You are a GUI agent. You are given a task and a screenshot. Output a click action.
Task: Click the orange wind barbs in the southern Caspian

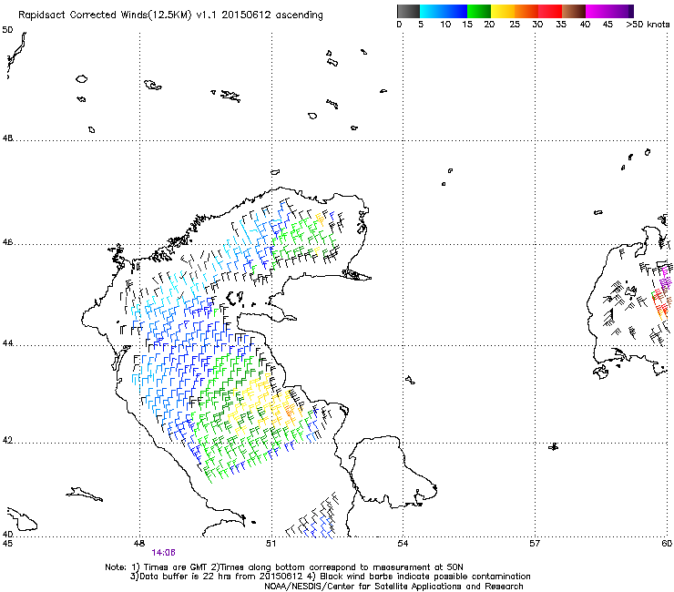(290, 412)
